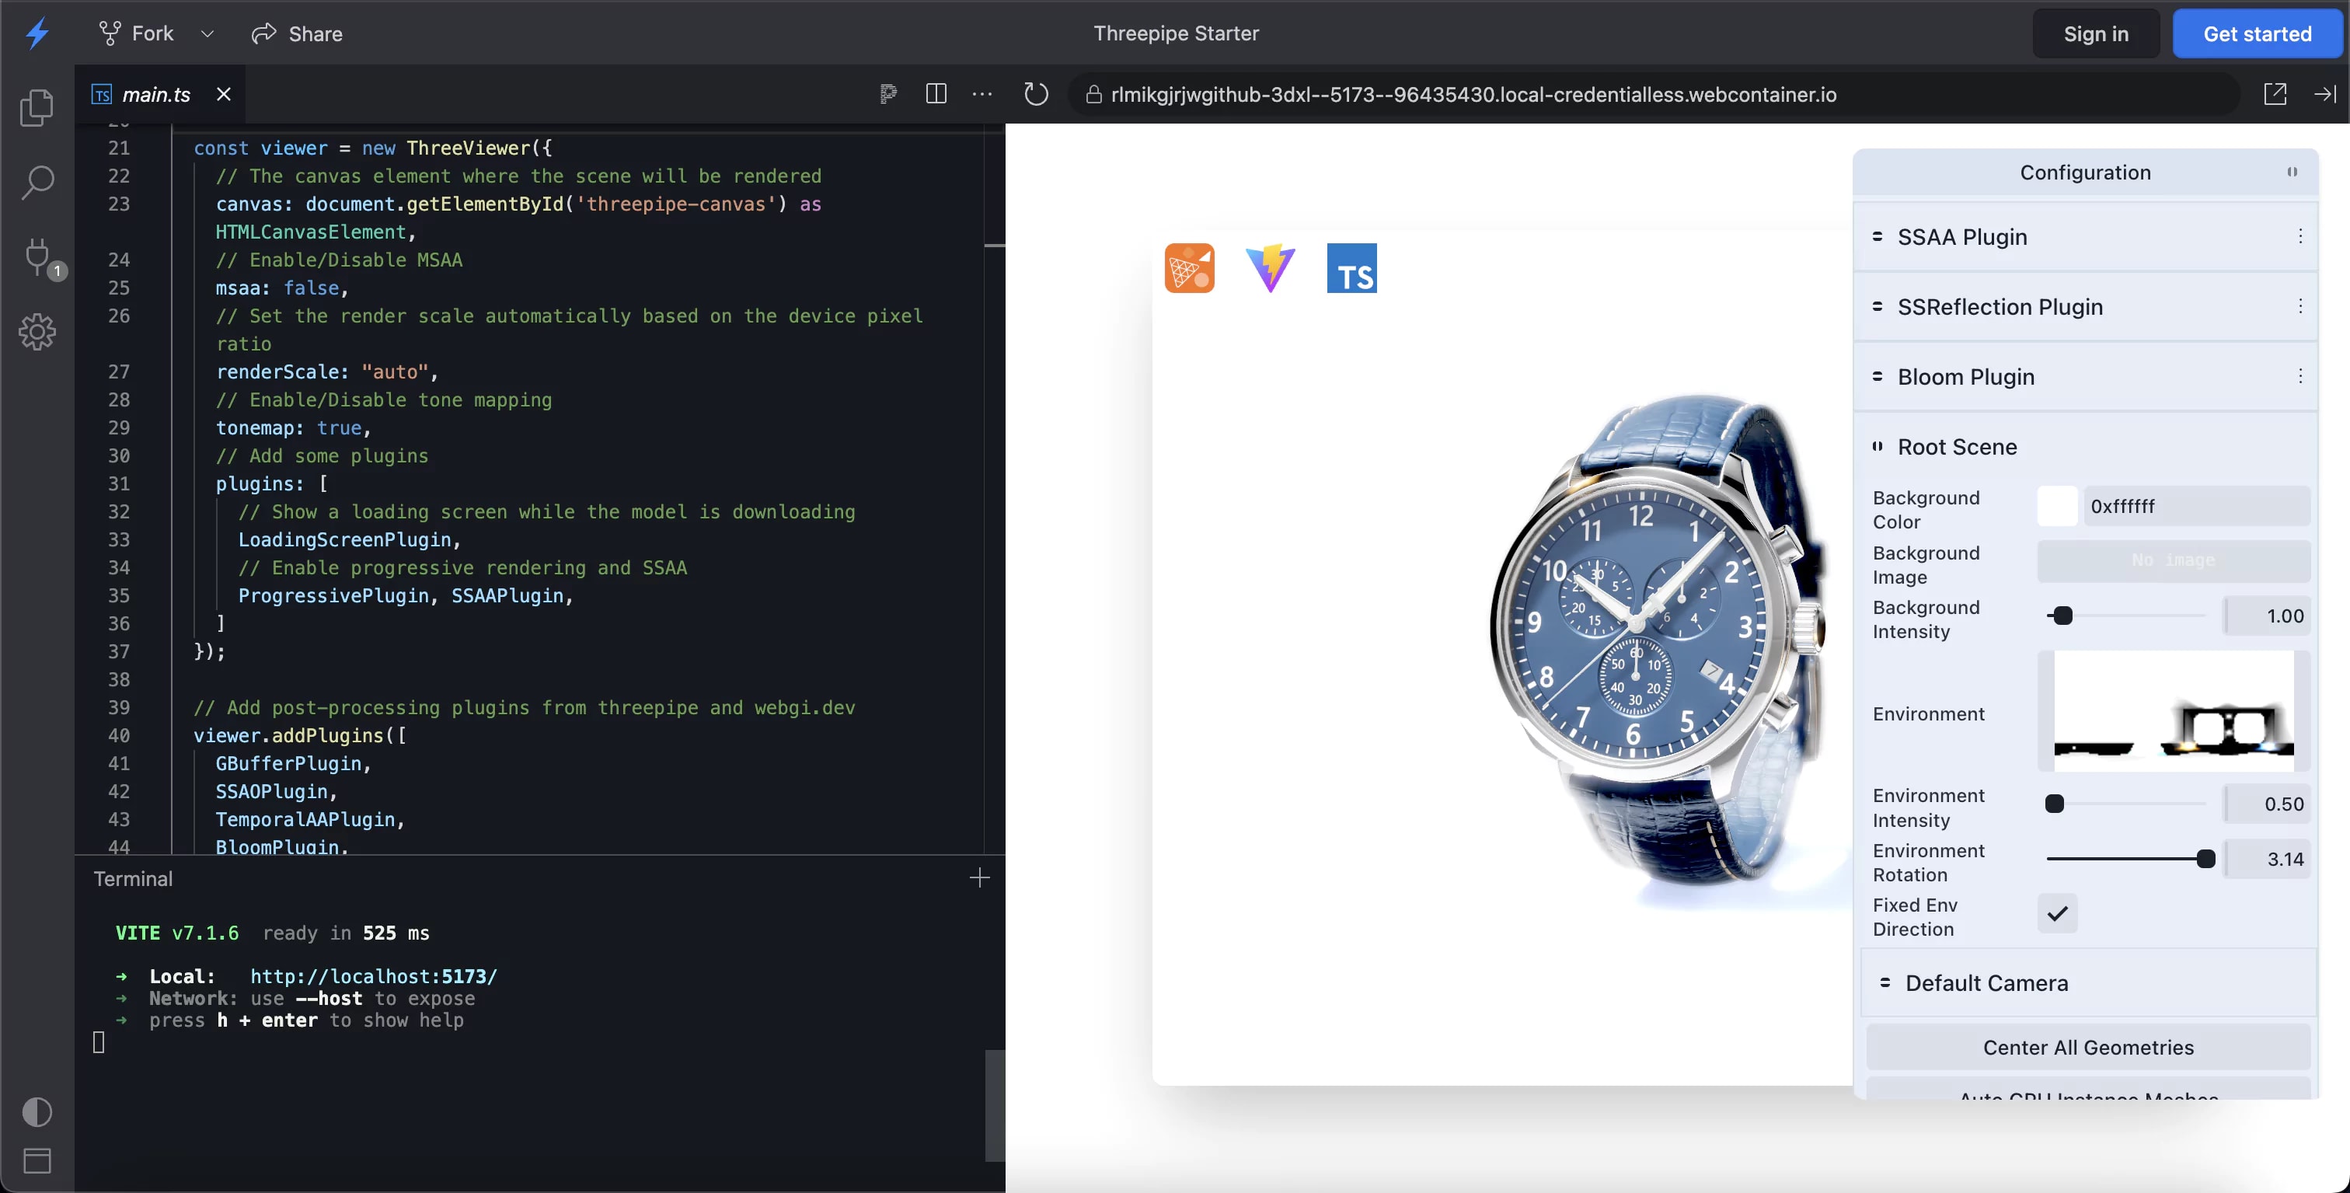Viewport: 2350px width, 1193px height.
Task: Collapse the Root Scene section
Action: pyautogui.click(x=1957, y=447)
